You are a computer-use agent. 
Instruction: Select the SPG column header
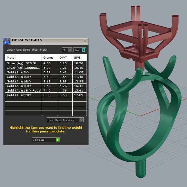[x=79, y=57]
